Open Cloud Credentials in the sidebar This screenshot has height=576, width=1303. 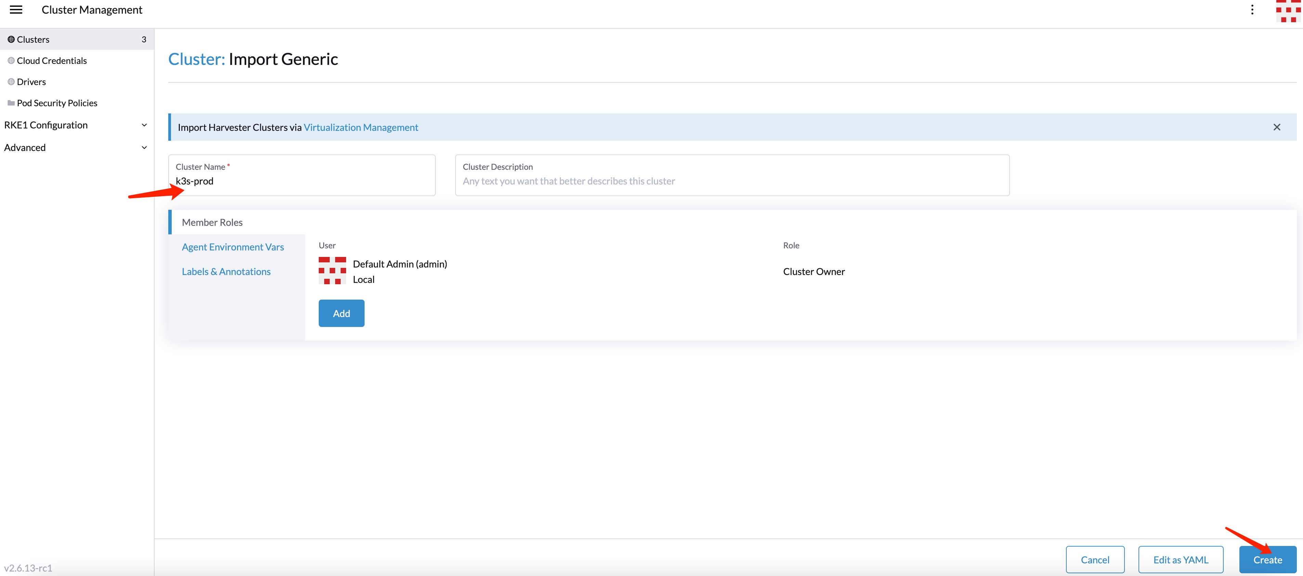(77, 60)
